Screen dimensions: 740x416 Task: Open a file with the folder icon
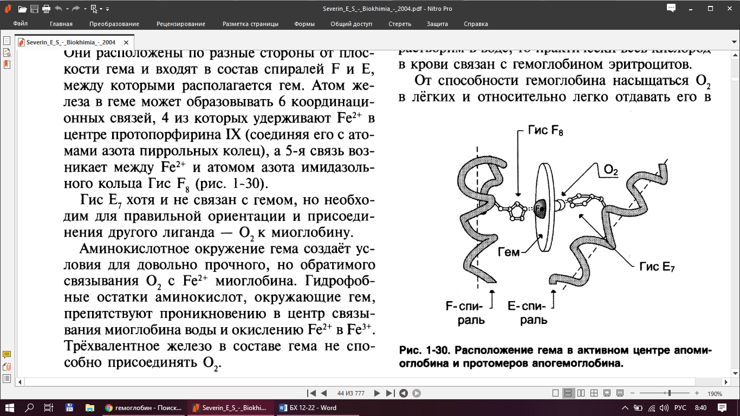[x=22, y=9]
